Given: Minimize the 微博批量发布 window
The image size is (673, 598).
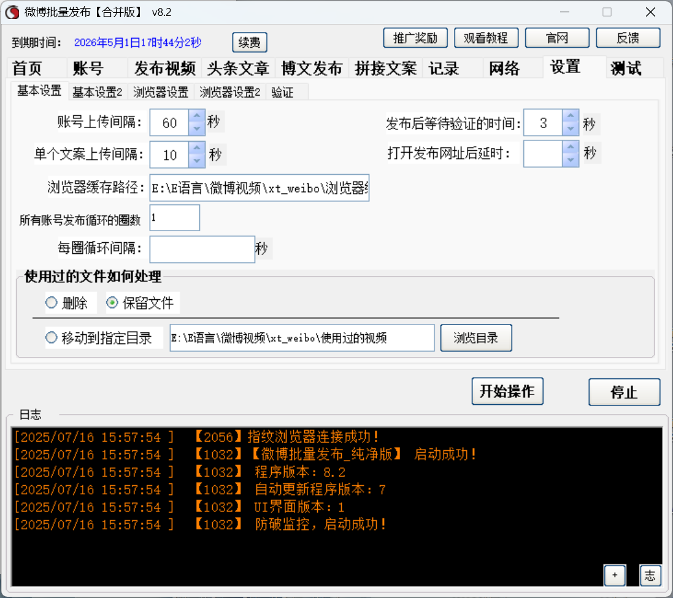Looking at the screenshot, I should coord(565,12).
